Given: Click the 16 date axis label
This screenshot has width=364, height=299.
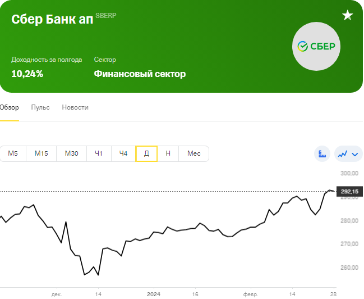Looking at the screenshot, I should 195,295.
